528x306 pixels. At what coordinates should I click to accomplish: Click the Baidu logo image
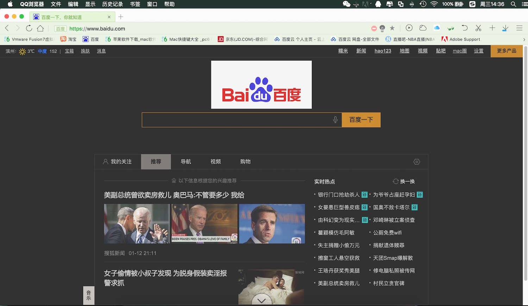(x=261, y=85)
